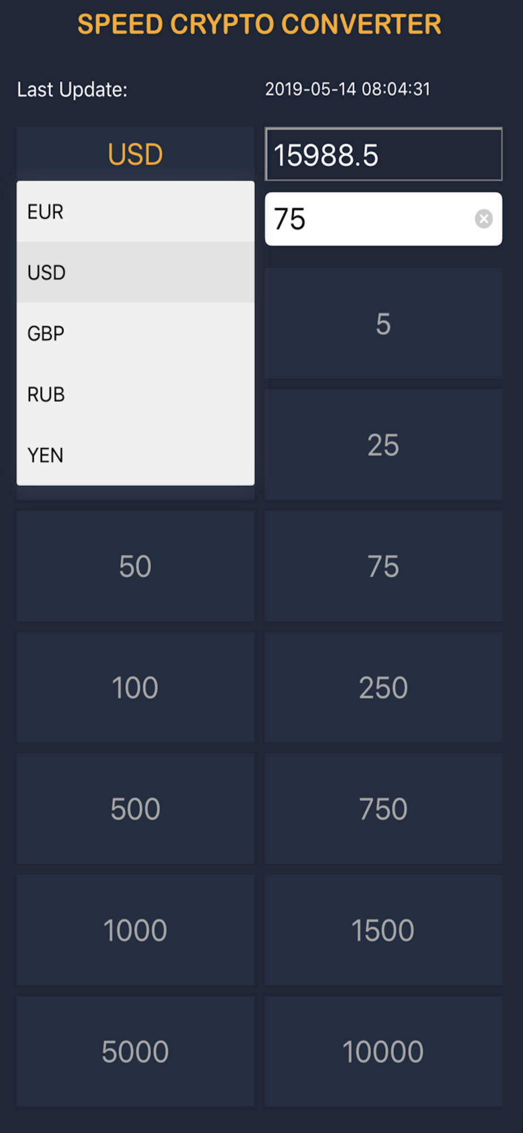
Task: Pick the 250 preset amount
Action: coord(383,687)
